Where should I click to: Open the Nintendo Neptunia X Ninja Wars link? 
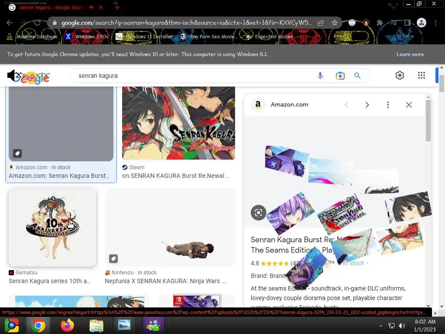tap(166, 281)
